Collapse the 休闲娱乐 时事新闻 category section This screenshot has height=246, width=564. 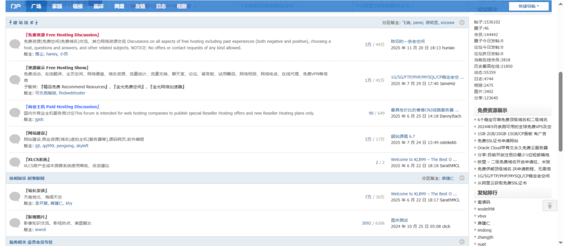point(462,178)
